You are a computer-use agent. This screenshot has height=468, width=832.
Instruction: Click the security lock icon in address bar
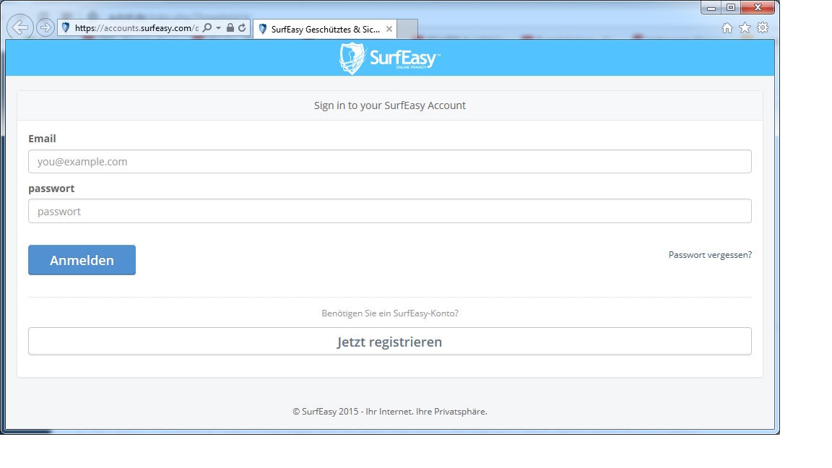pyautogui.click(x=230, y=28)
